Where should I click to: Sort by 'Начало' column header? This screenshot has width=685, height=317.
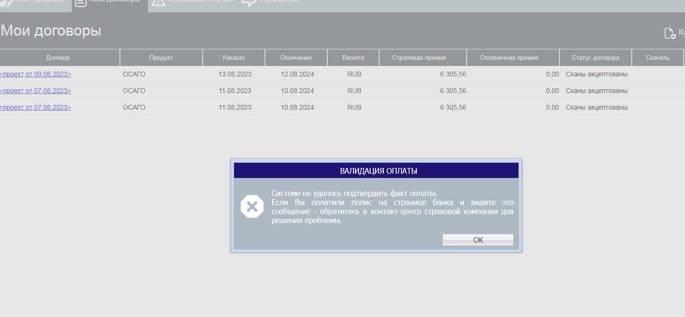[x=234, y=58]
